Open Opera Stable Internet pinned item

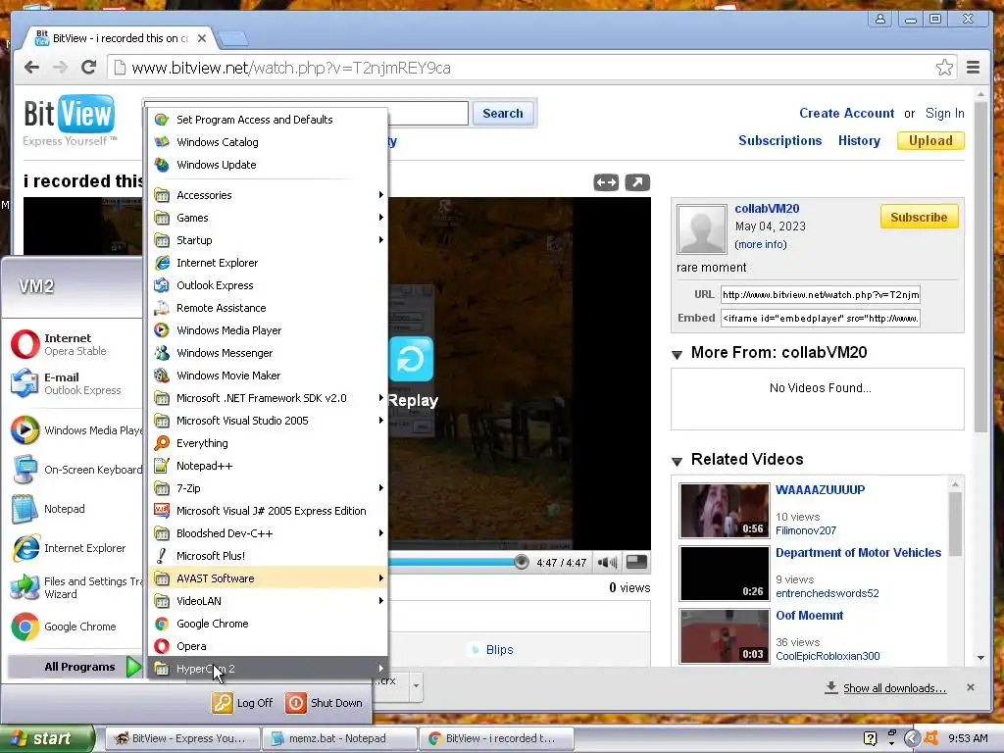[x=74, y=344]
